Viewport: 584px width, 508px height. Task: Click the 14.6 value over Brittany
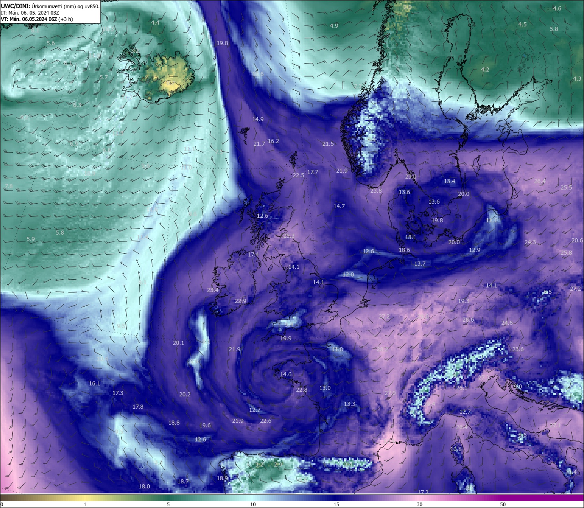pyautogui.click(x=286, y=374)
